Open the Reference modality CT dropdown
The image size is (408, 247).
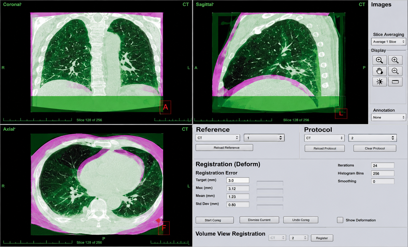(x=218, y=138)
